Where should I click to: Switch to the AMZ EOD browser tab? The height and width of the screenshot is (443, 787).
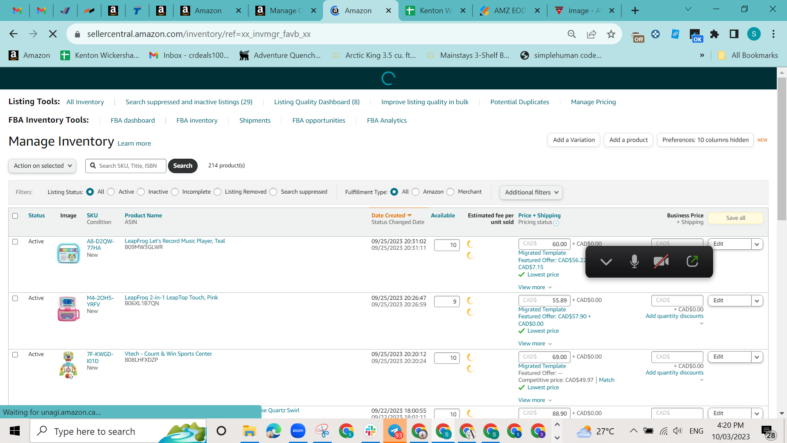[x=510, y=11]
